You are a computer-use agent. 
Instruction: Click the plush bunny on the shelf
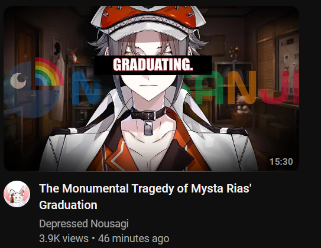243,104
